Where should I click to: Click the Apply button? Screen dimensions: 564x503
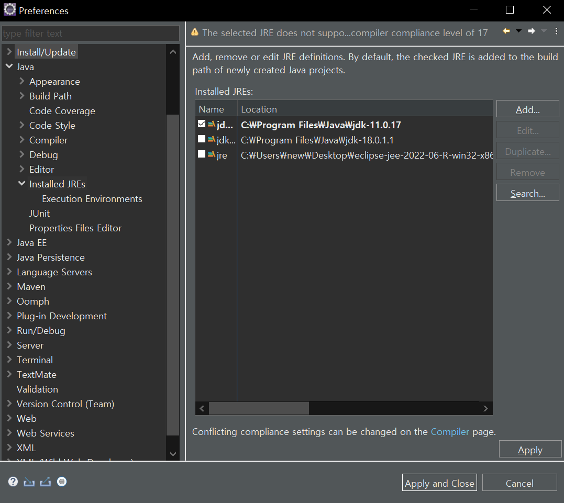coord(530,449)
